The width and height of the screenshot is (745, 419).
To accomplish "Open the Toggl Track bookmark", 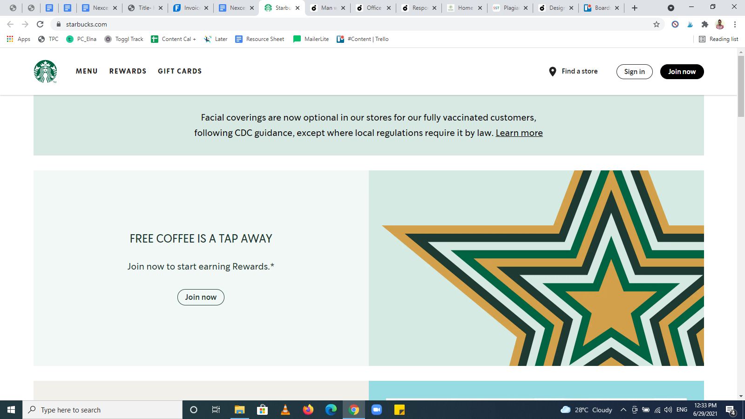I will [x=123, y=39].
